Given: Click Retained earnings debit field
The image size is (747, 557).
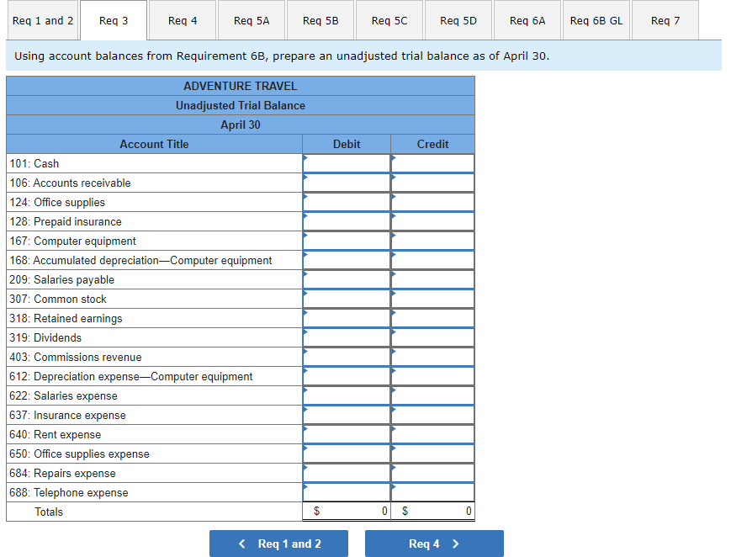Looking at the screenshot, I should [347, 318].
